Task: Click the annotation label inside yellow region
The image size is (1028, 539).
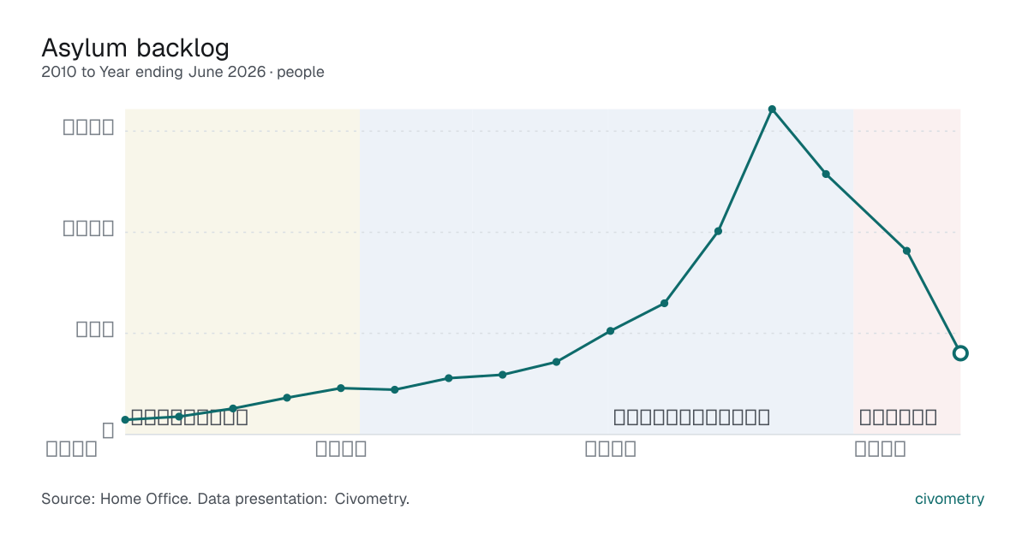Action: (189, 418)
